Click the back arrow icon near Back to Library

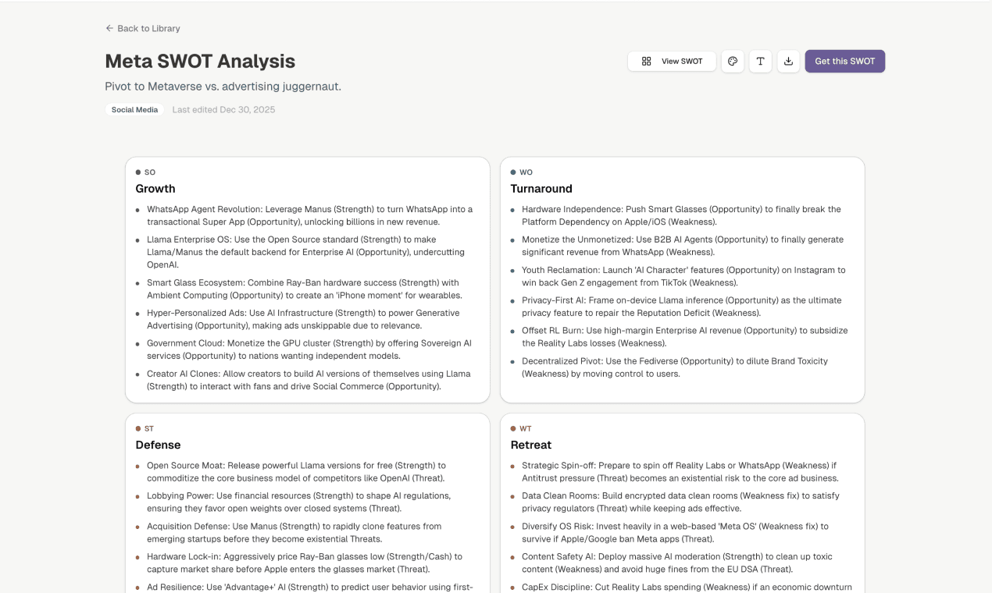tap(109, 28)
